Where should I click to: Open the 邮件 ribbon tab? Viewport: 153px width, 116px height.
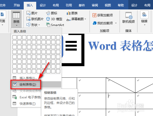82,5
